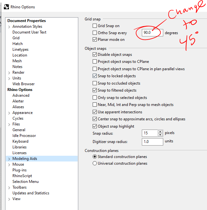Viewport: 207px width, 210px height.
Task: Expand the Appearance tree node
Action: coord(9,113)
